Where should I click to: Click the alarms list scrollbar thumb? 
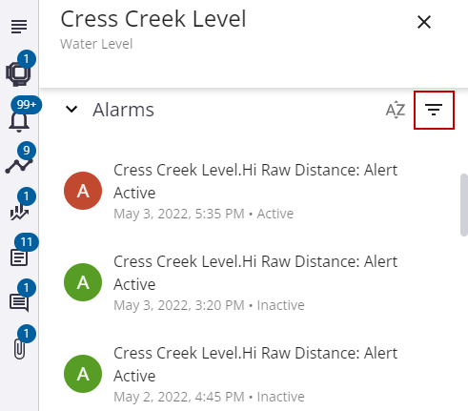pyautogui.click(x=464, y=205)
